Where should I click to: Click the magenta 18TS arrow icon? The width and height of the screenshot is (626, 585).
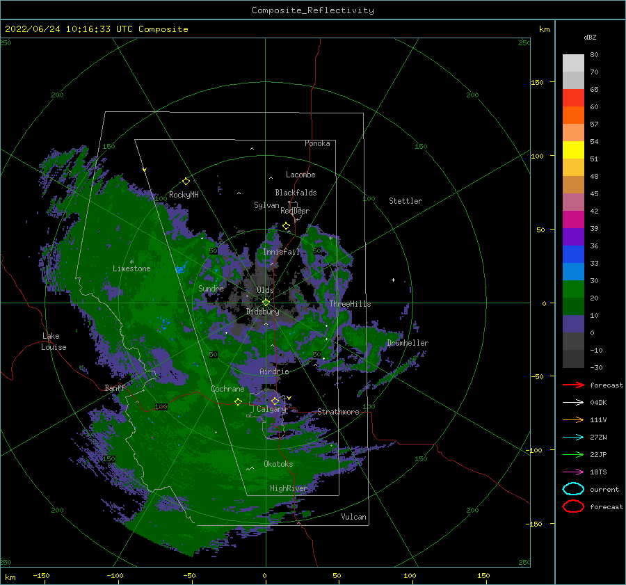click(573, 472)
